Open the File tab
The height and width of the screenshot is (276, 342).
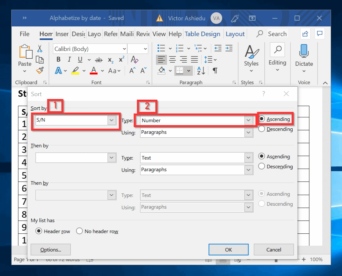pyautogui.click(x=24, y=34)
